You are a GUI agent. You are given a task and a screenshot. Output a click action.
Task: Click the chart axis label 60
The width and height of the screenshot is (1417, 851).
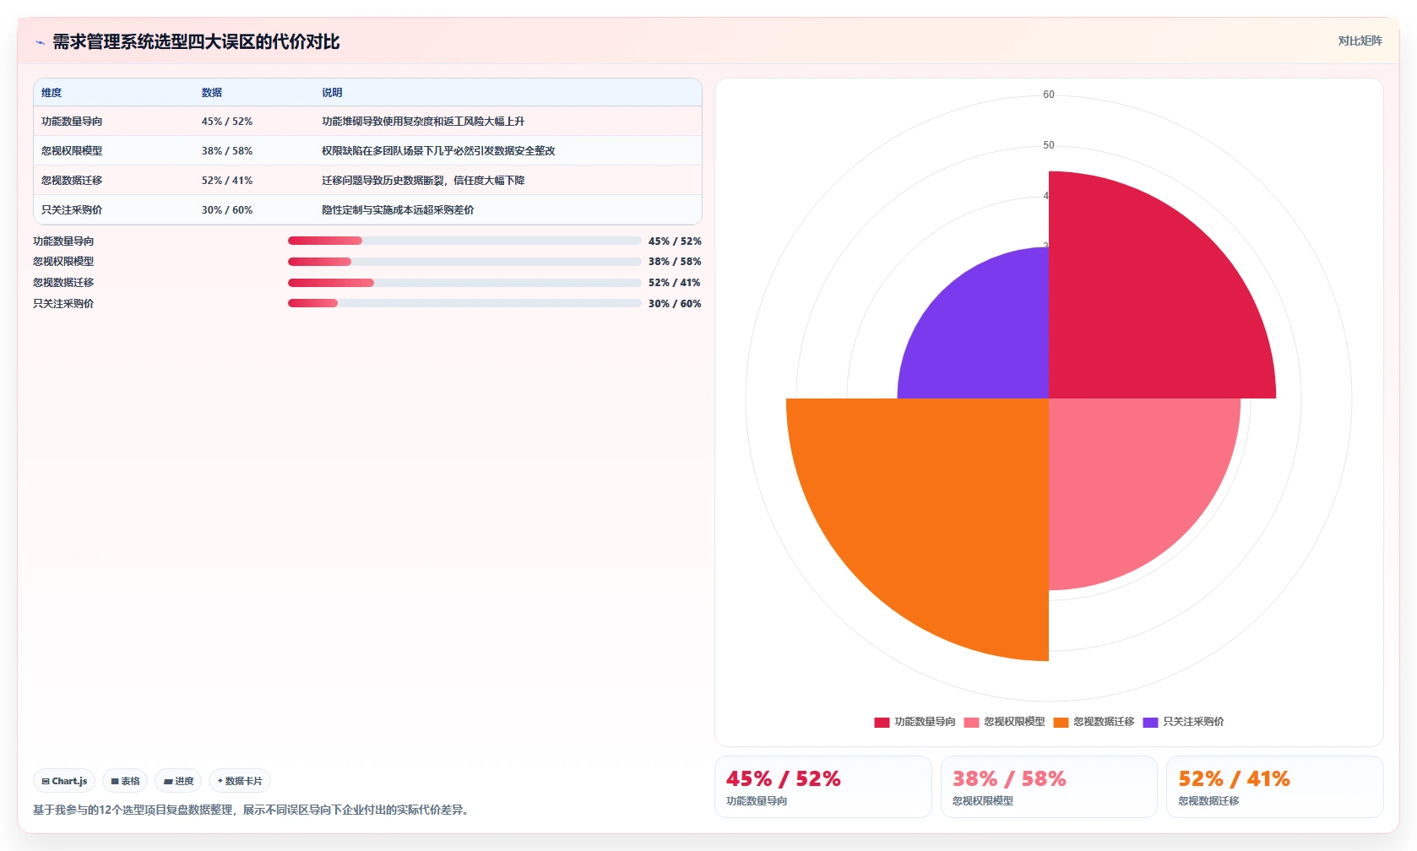pyautogui.click(x=1049, y=95)
